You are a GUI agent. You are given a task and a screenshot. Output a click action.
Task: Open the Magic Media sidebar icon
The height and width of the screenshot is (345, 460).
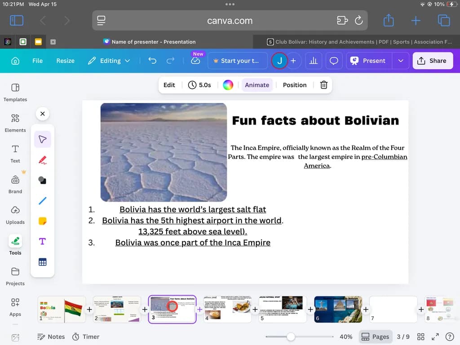click(15, 338)
